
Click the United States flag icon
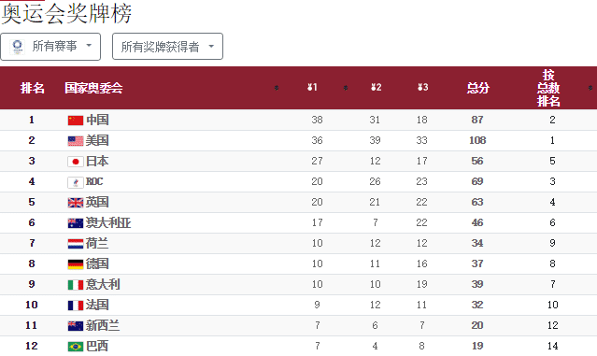click(76, 141)
